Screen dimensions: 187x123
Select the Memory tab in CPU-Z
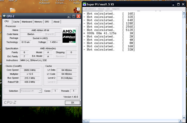click(x=38, y=22)
